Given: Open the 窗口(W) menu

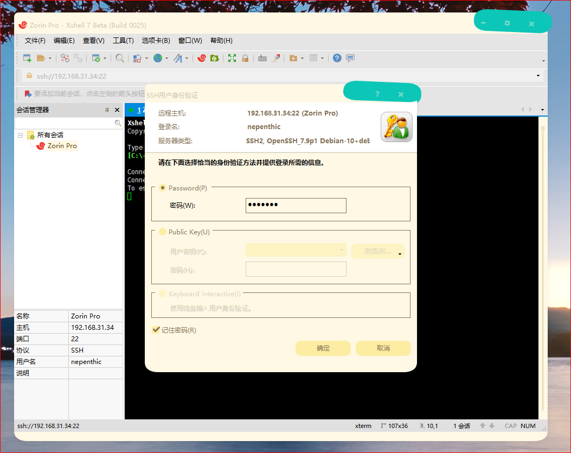Looking at the screenshot, I should coord(190,41).
